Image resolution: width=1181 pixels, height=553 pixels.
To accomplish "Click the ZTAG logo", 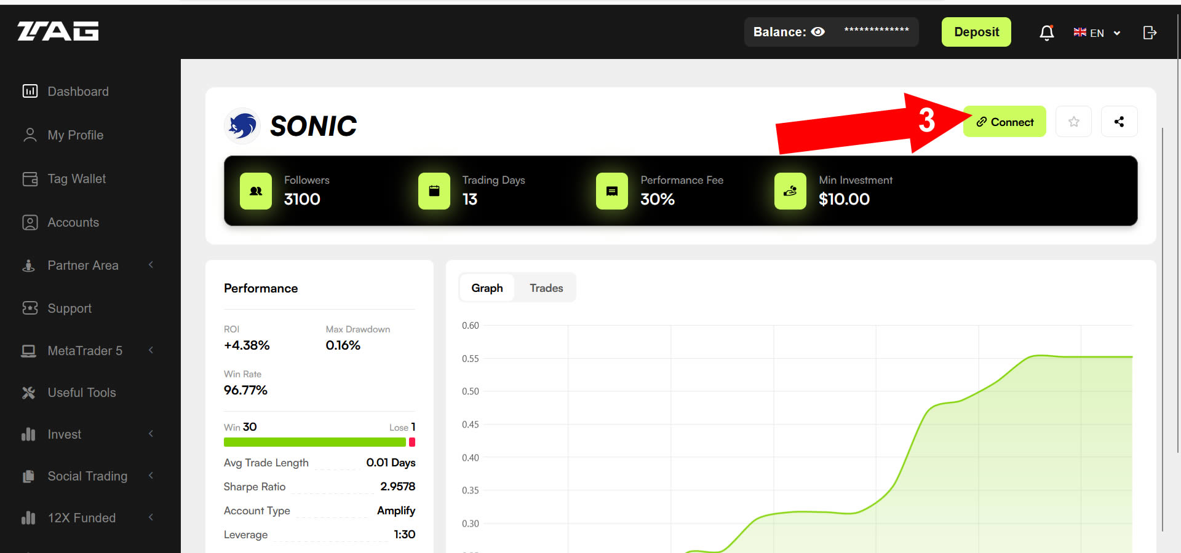I will pyautogui.click(x=58, y=31).
